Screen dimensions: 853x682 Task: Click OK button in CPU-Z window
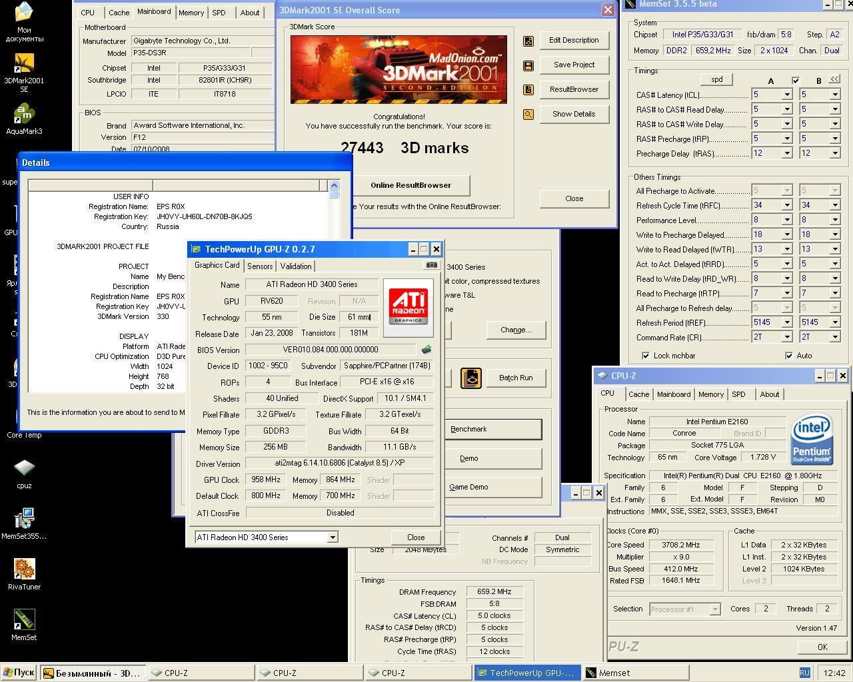coord(822,647)
